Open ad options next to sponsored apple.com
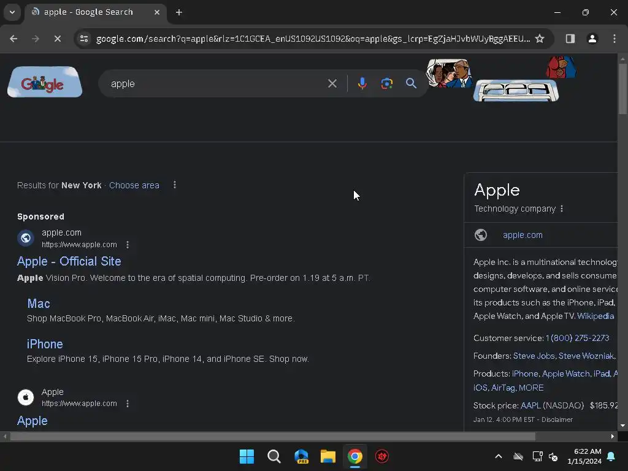This screenshot has width=628, height=471. (128, 245)
